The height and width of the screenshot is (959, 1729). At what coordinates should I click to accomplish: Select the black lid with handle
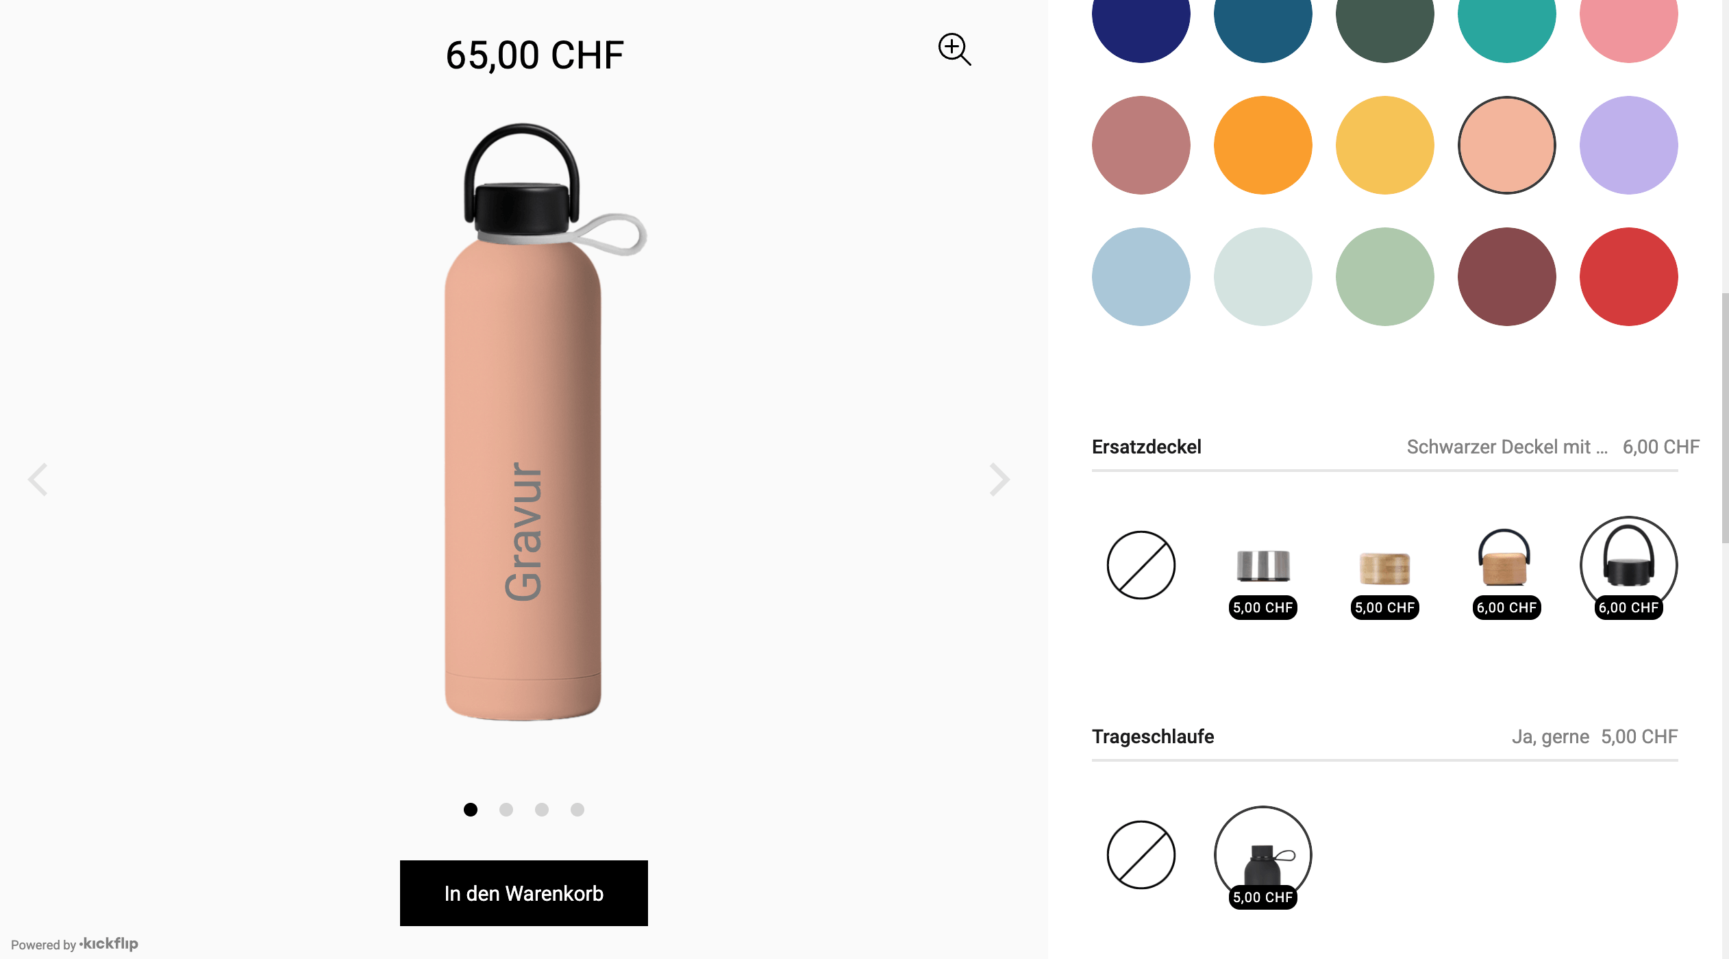[1628, 566]
